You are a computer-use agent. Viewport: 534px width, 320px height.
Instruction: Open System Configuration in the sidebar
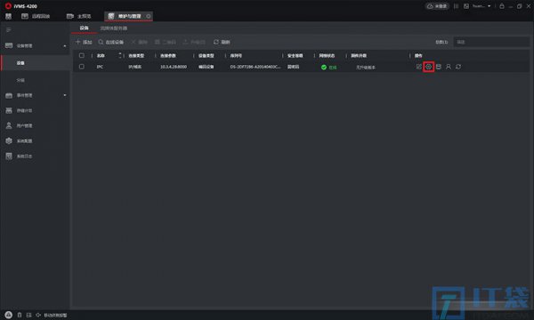click(19, 140)
